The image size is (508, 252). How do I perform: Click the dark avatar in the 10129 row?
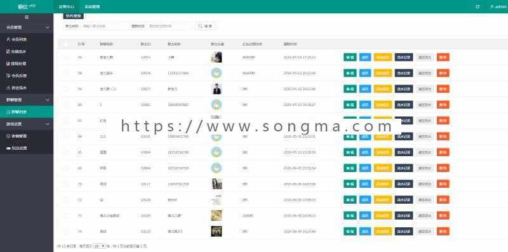tap(217, 231)
